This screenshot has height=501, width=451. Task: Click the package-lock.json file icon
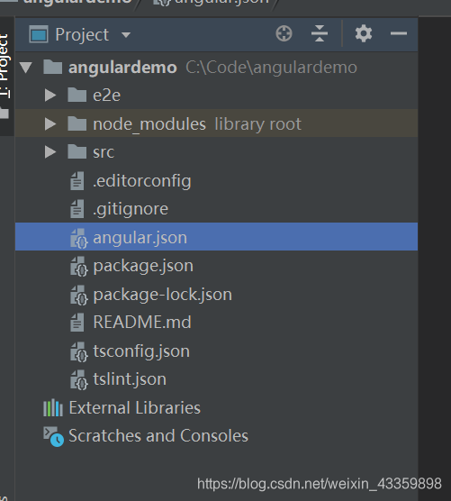tap(79, 295)
